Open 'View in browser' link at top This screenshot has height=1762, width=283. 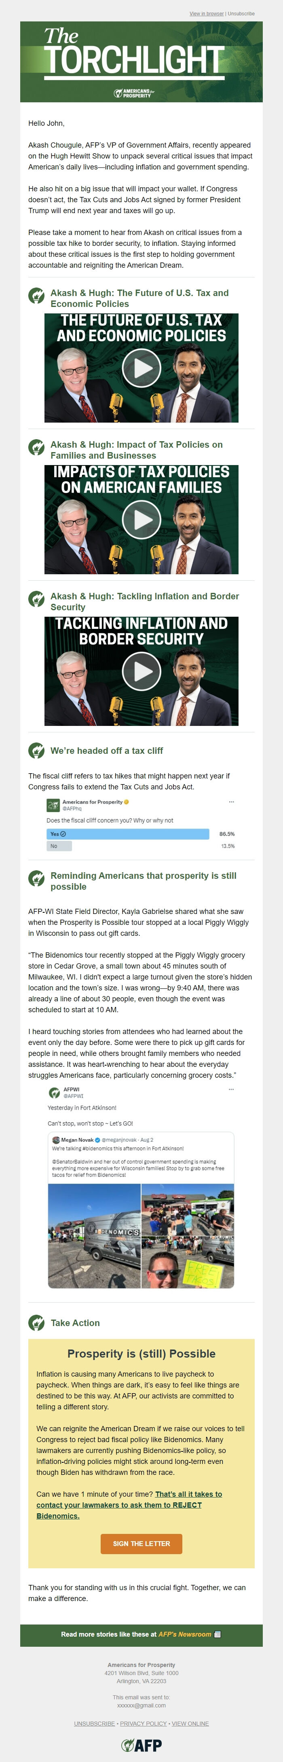tap(206, 14)
